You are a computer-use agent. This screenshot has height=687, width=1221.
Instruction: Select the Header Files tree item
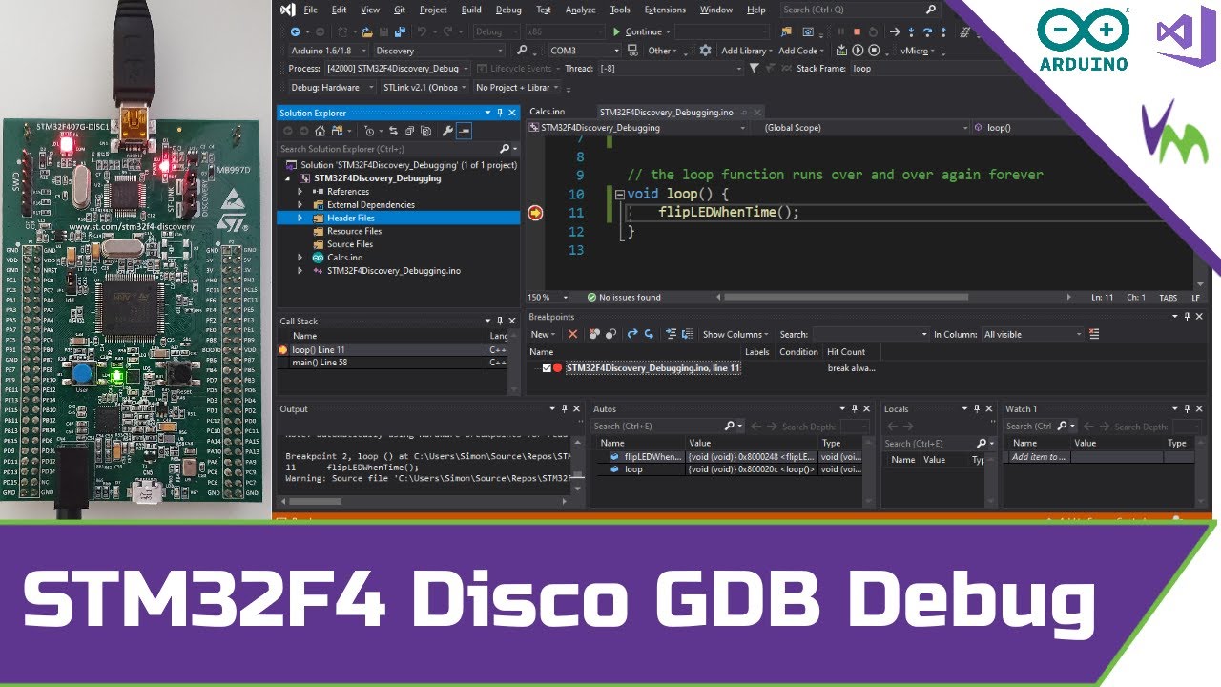point(398,218)
